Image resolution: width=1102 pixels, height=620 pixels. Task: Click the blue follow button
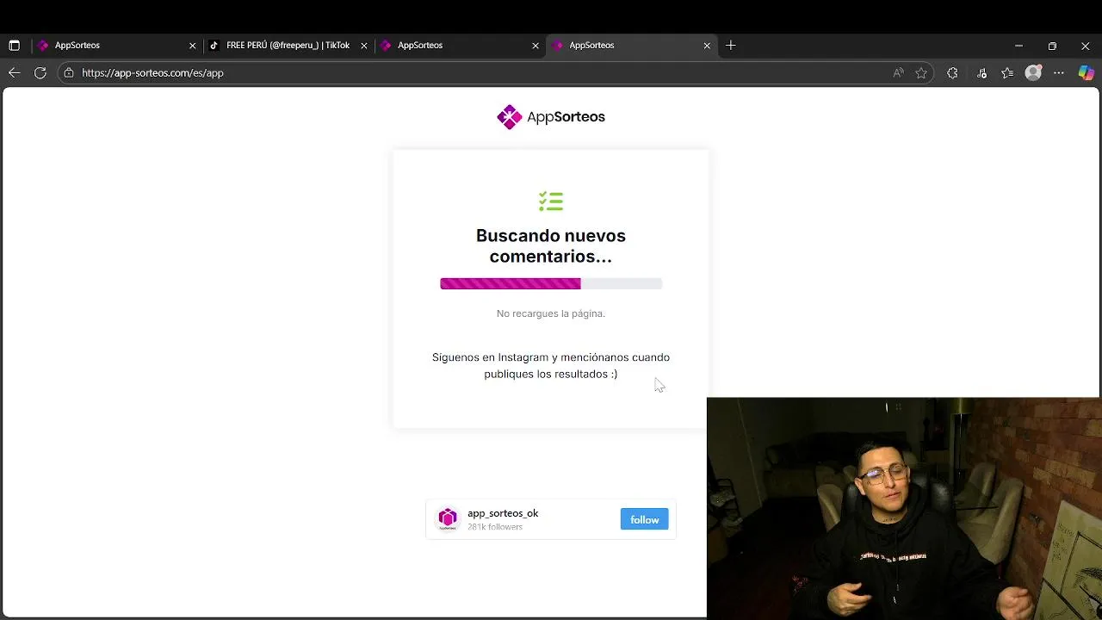pyautogui.click(x=644, y=519)
